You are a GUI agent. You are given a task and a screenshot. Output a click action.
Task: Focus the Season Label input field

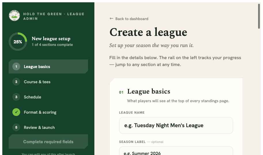(176, 151)
